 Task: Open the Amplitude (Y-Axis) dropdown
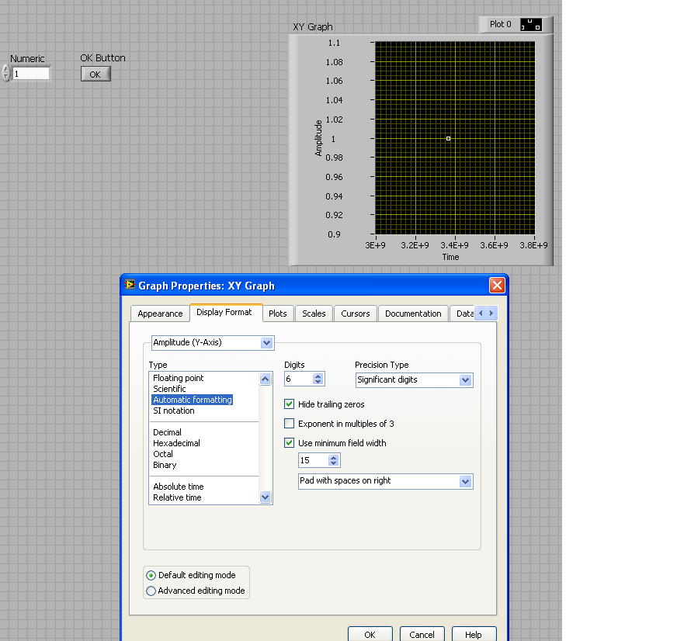pyautogui.click(x=266, y=342)
